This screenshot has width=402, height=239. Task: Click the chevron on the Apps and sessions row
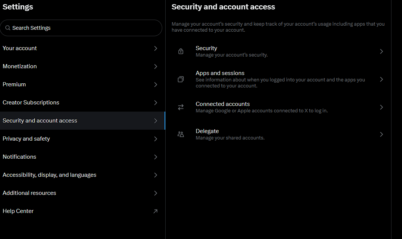pos(382,79)
